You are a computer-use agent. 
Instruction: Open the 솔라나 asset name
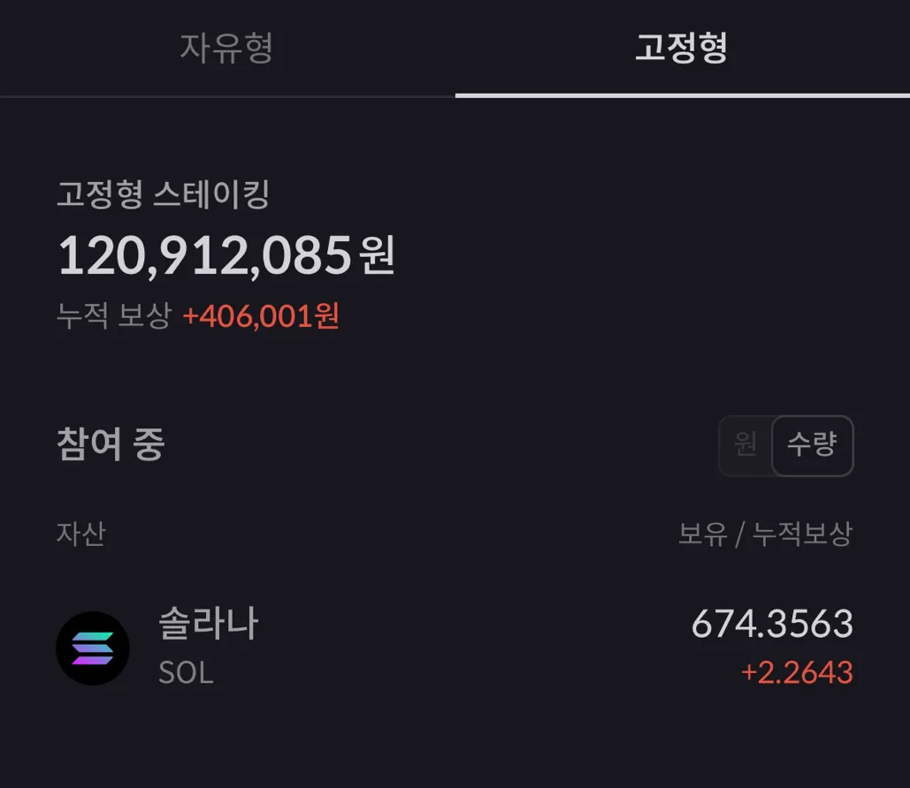[209, 624]
